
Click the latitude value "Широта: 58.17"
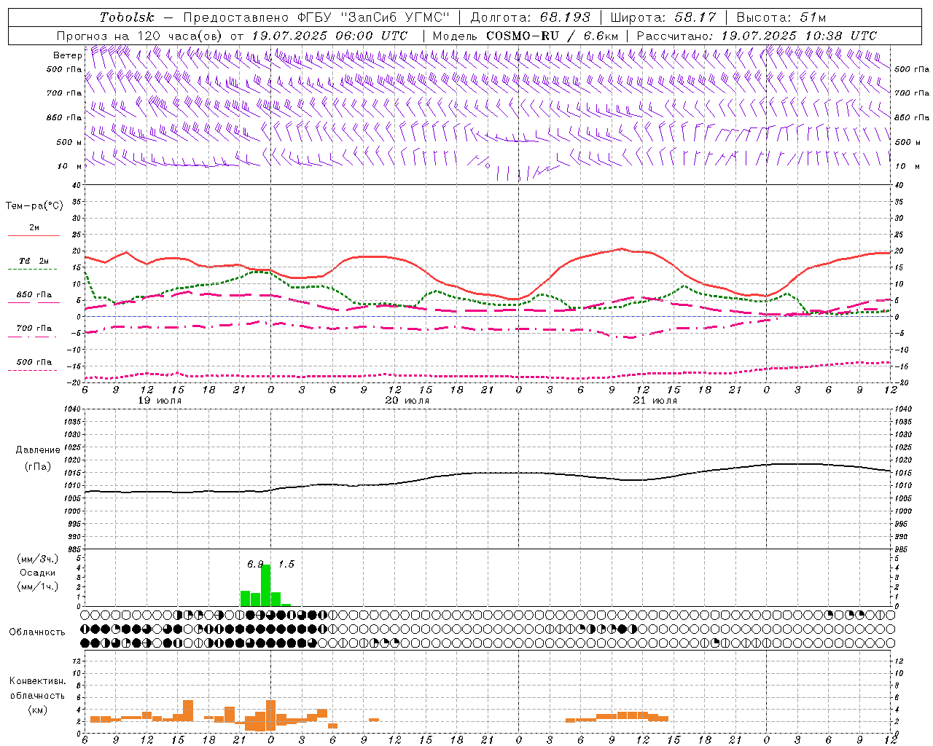(x=663, y=17)
